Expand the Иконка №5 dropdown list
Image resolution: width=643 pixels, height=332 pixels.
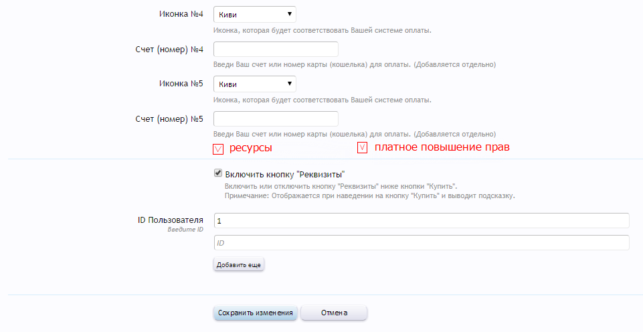(x=254, y=84)
